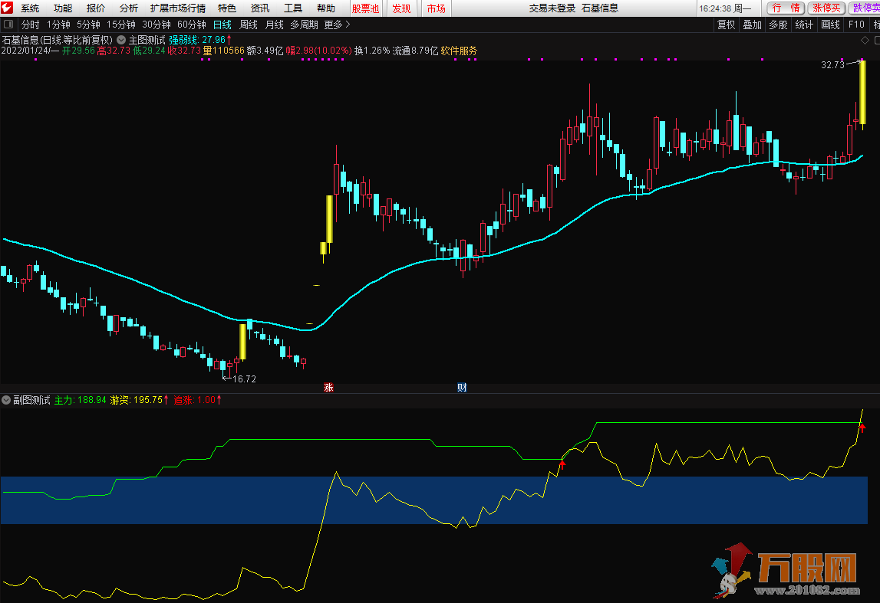Open the 扩展市场行情 menu
This screenshot has height=603, width=880.
coord(178,8)
